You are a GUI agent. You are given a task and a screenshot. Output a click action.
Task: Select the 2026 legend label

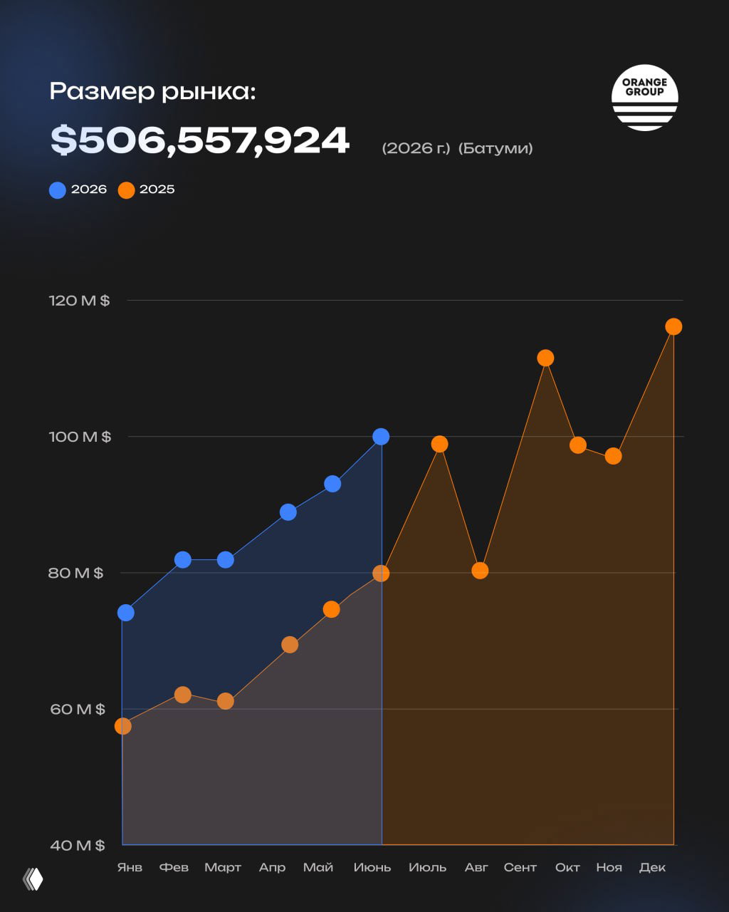(x=89, y=190)
